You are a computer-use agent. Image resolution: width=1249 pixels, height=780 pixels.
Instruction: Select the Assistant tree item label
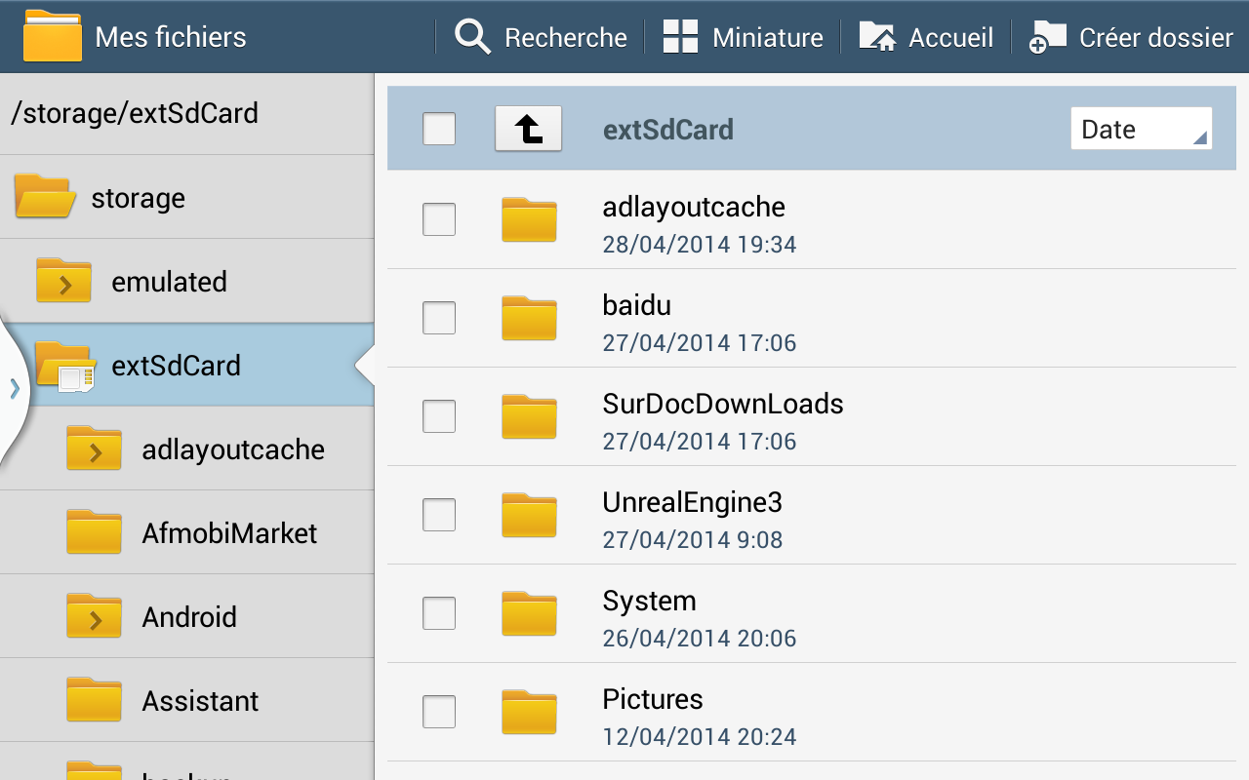pyautogui.click(x=200, y=701)
